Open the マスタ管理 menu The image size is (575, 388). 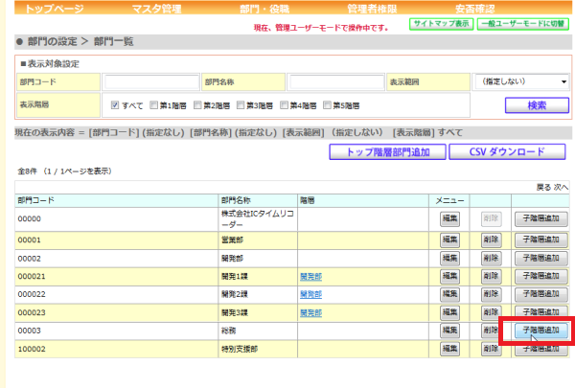[156, 9]
